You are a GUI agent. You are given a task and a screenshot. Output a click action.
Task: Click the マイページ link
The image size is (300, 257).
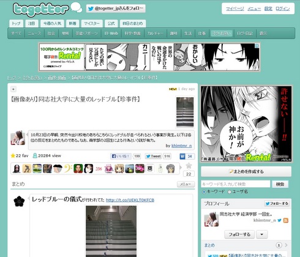(235, 9)
